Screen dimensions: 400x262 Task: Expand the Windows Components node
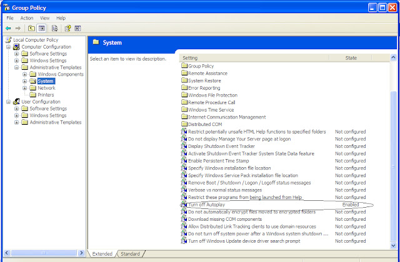click(25, 74)
